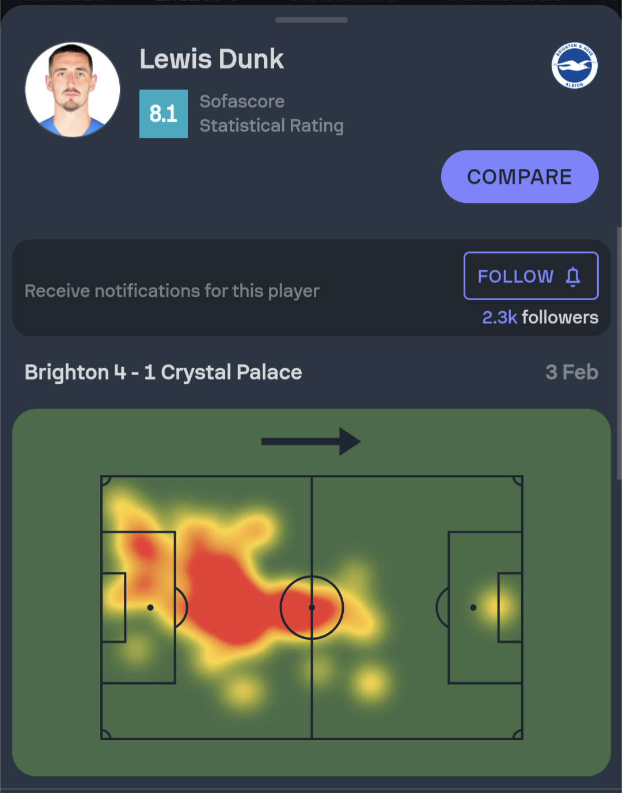Tap the bell icon in Follow button

(572, 277)
